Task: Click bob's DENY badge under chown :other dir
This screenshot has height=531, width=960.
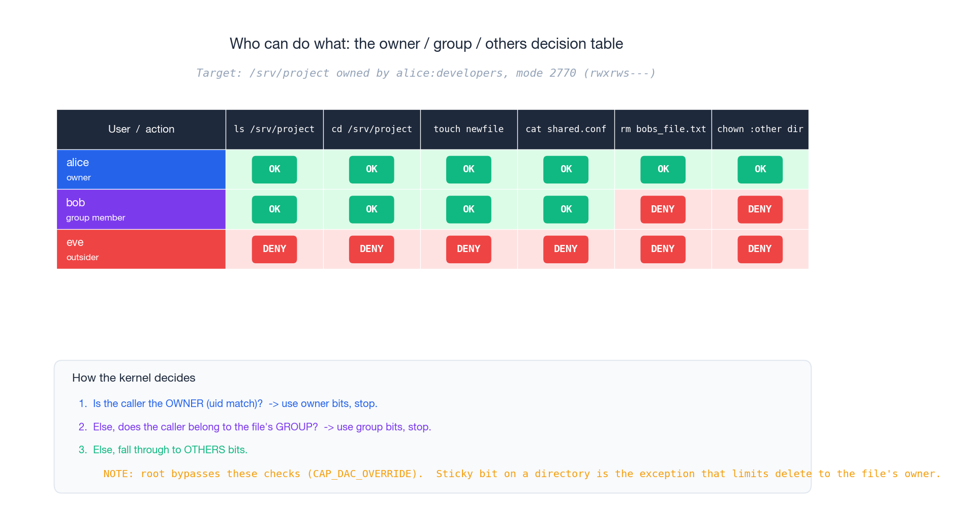Action: pos(760,209)
